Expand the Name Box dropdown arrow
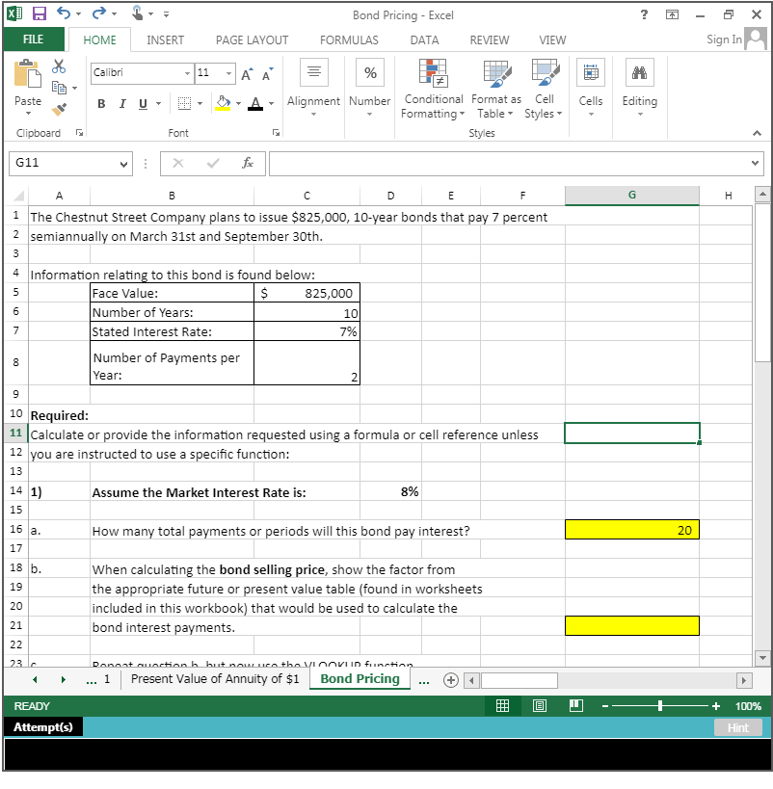Image resolution: width=773 pixels, height=789 pixels. point(123,164)
